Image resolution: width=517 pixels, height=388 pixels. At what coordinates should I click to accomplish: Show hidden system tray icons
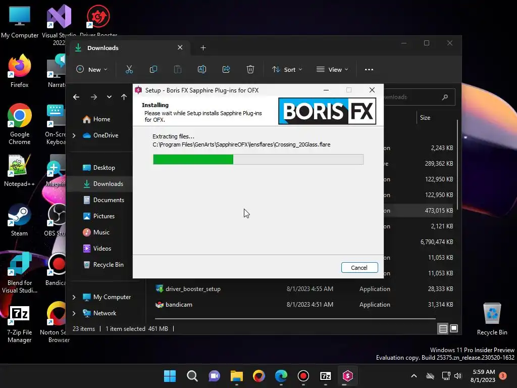pos(414,376)
